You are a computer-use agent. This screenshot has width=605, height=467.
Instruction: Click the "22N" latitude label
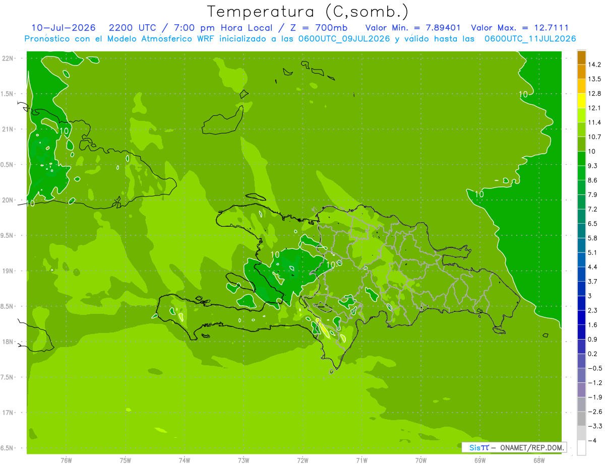(x=8, y=58)
